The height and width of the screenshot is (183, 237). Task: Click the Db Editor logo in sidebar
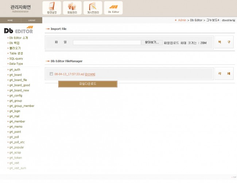coord(18,30)
